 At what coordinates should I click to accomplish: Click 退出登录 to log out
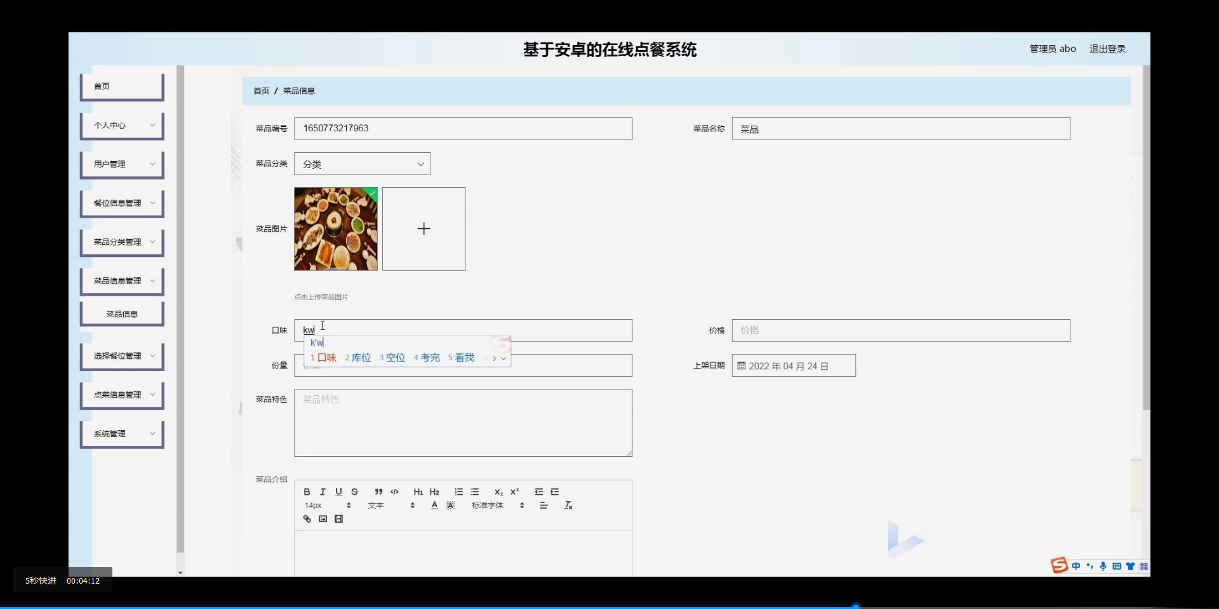(x=1107, y=48)
